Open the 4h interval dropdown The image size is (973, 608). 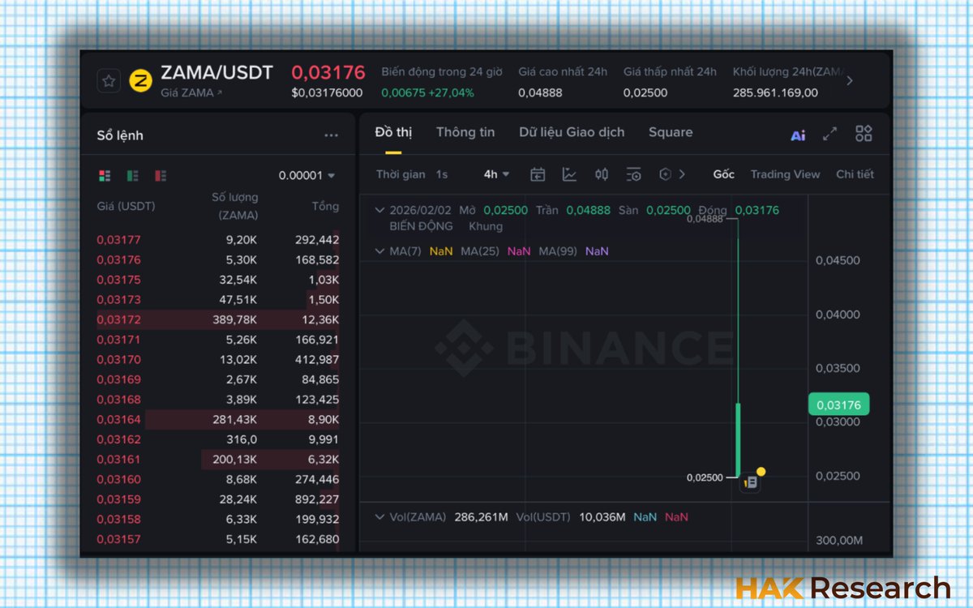[496, 174]
